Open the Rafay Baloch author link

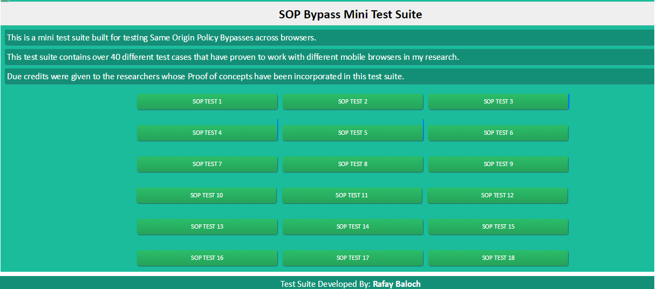click(396, 284)
